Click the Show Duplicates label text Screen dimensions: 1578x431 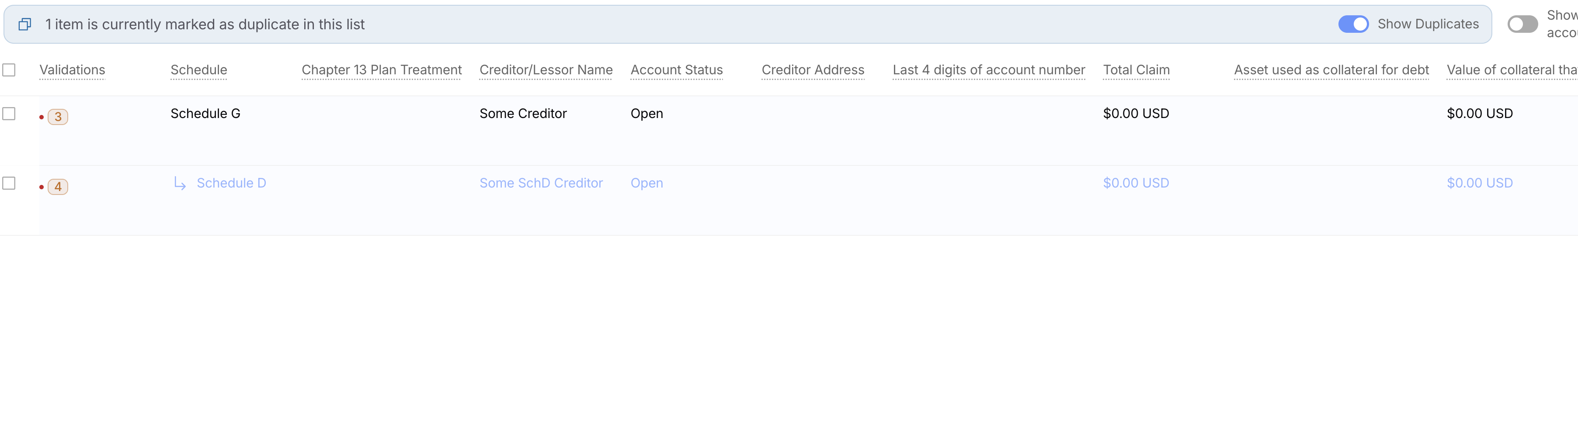(1428, 24)
